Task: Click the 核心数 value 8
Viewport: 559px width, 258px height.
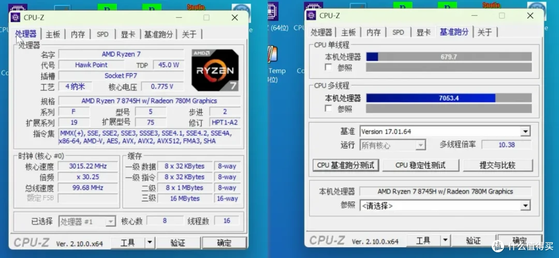Action: 165,221
